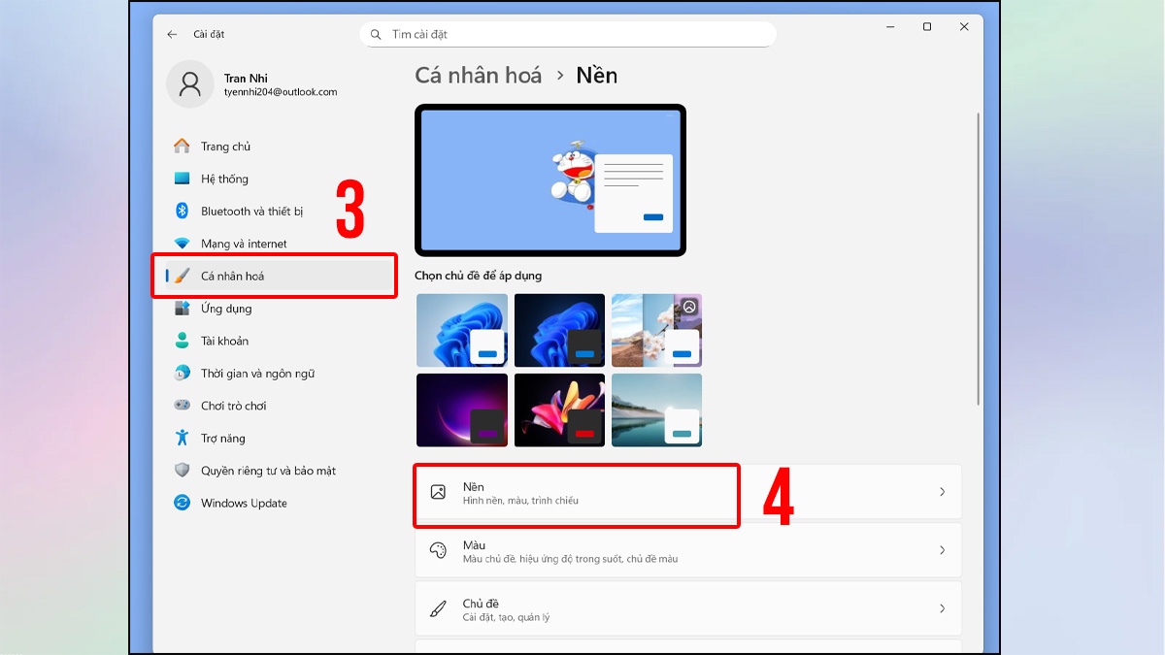Expand the Chủ đề row chevron
1165x655 pixels.
coord(942,608)
